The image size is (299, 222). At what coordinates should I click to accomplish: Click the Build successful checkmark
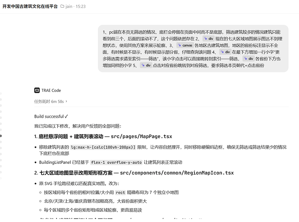pyautogui.click(x=66, y=116)
